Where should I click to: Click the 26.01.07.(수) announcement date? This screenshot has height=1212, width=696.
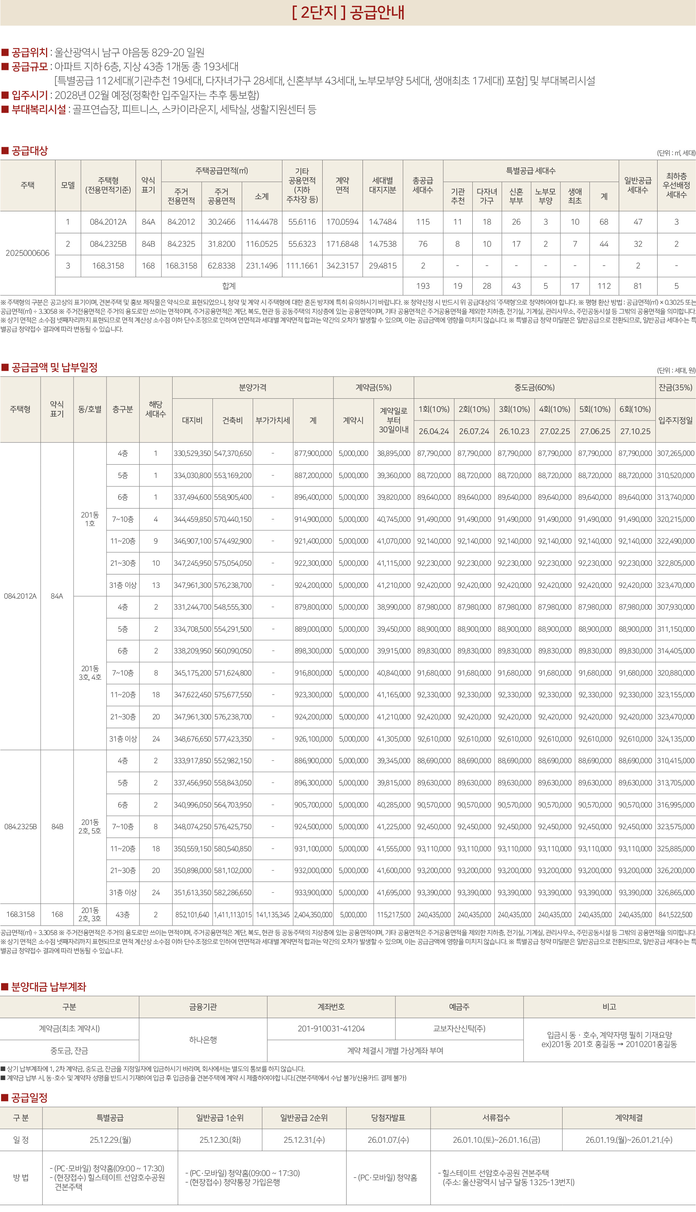coord(388,1140)
